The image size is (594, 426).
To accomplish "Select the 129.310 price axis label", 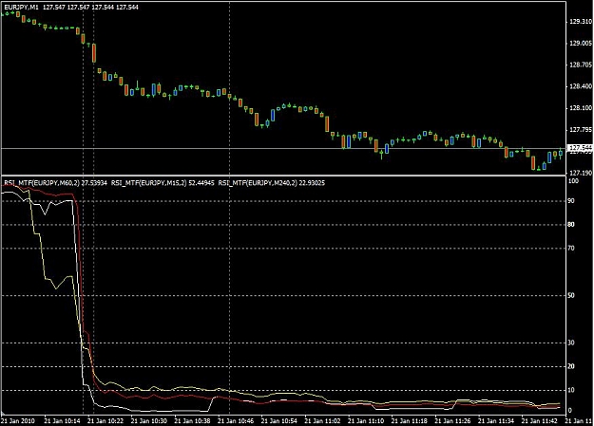I will pos(581,22).
